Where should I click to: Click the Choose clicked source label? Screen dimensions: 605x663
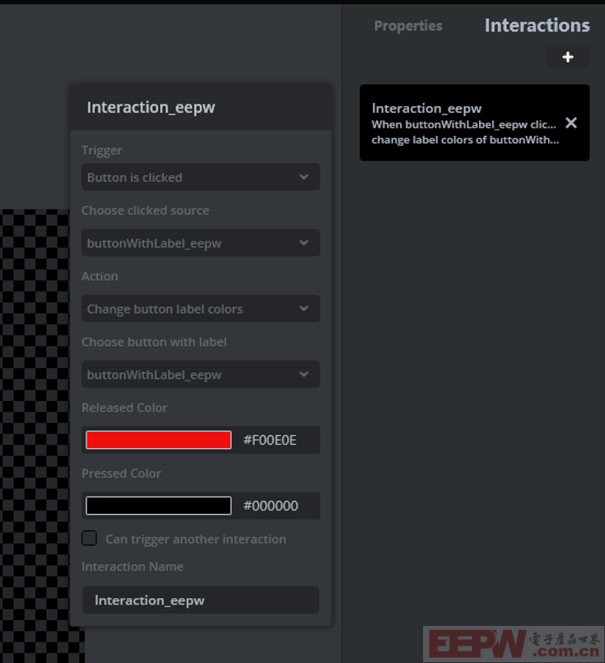pyautogui.click(x=146, y=211)
